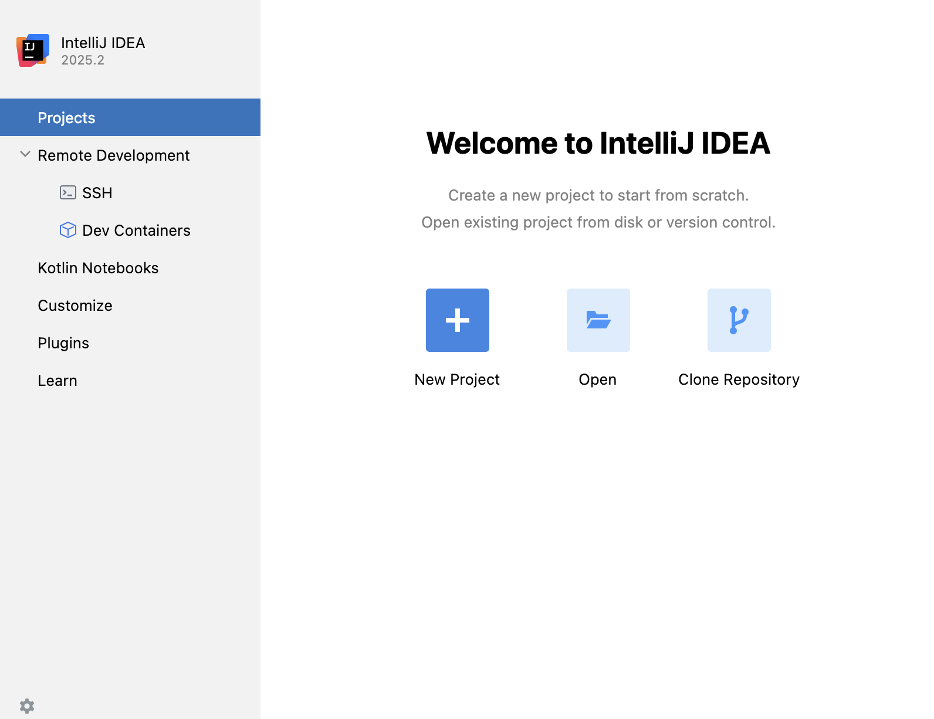
Task: Click the IntelliJ IDEA logo
Action: [33, 50]
